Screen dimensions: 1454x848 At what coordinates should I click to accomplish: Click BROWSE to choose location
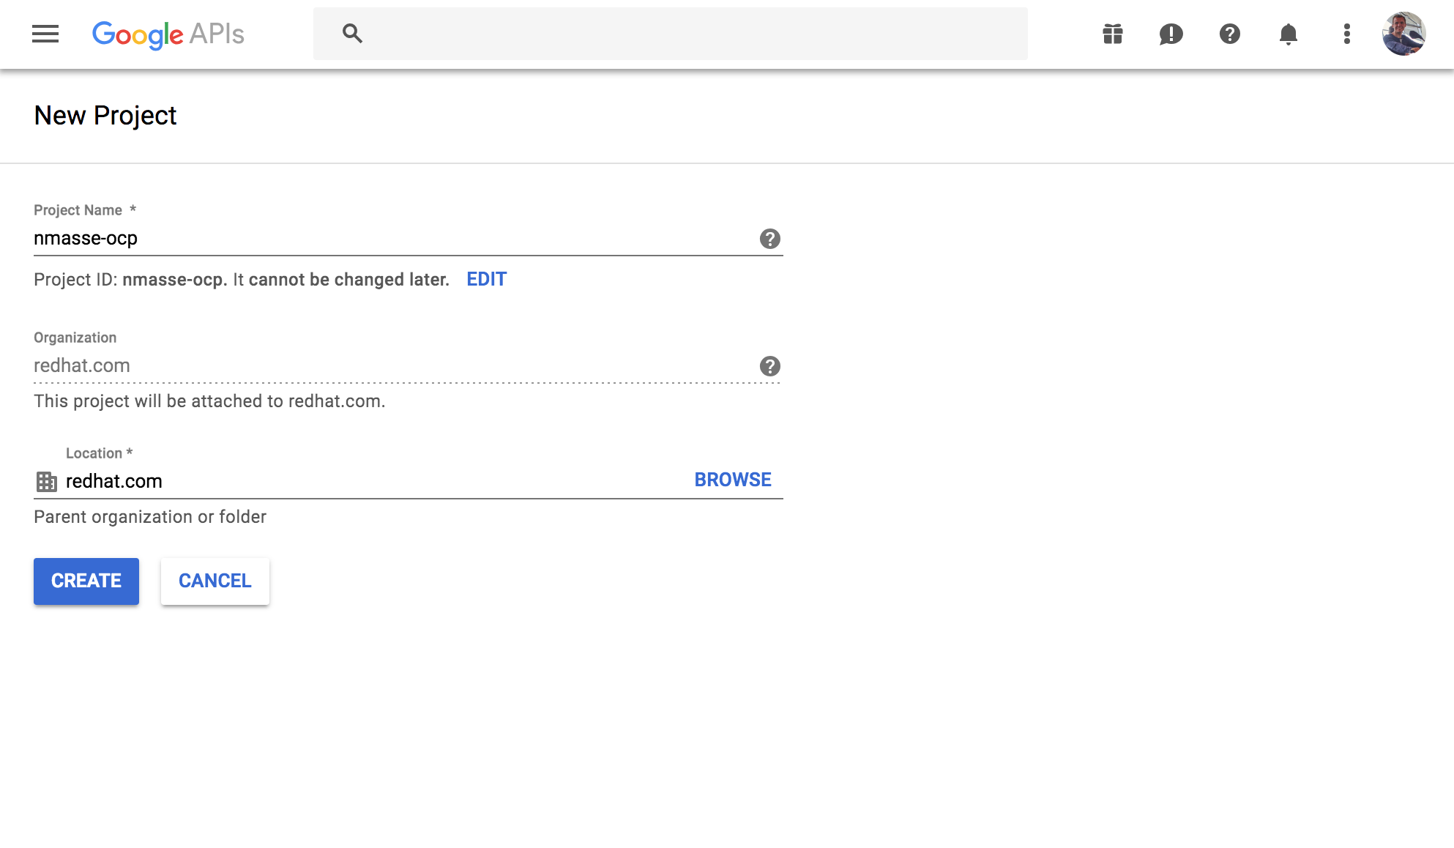coord(732,480)
